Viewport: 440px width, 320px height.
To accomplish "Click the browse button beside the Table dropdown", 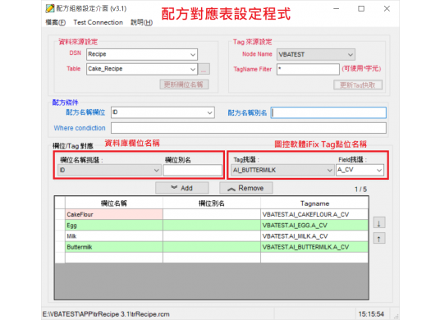I will coord(204,69).
